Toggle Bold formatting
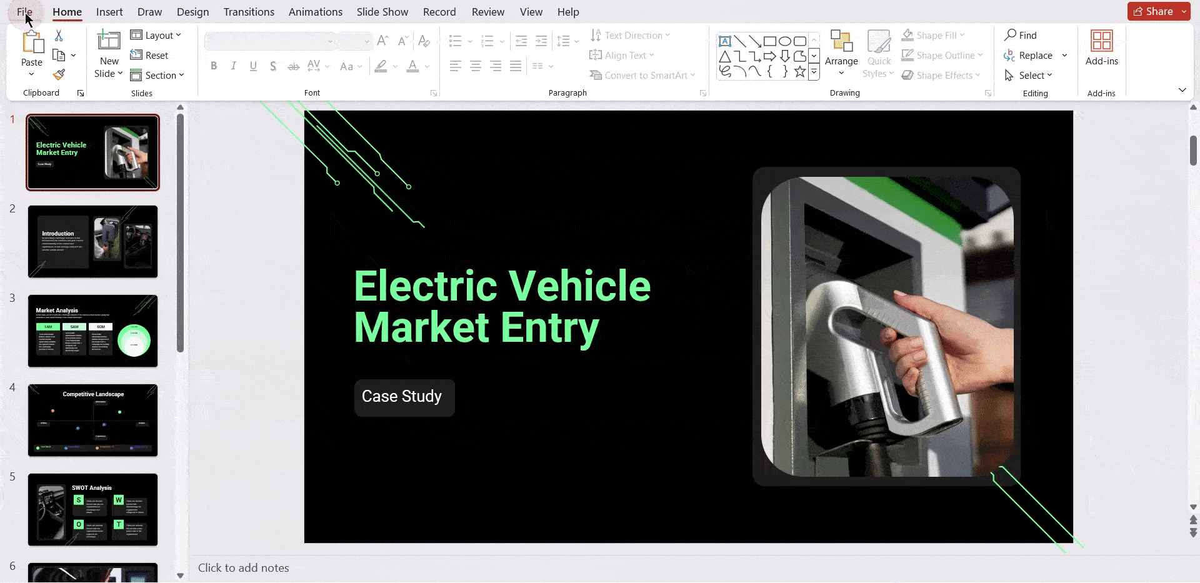This screenshot has height=583, width=1200. pyautogui.click(x=214, y=66)
